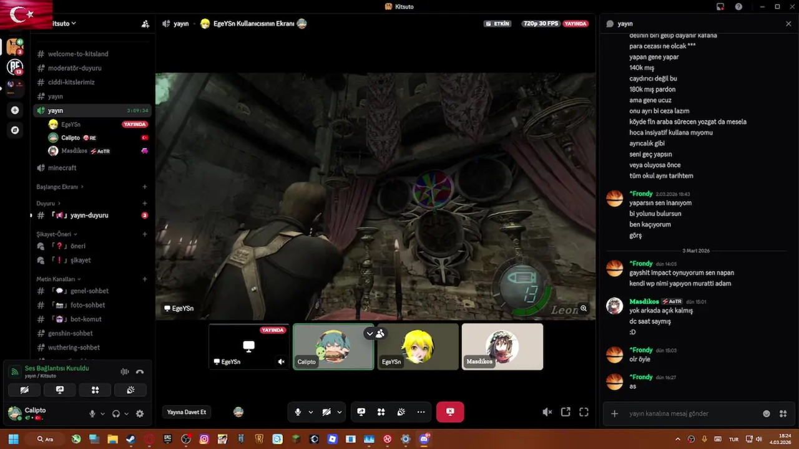
Task: Open Steam in the Windows taskbar
Action: [130, 439]
